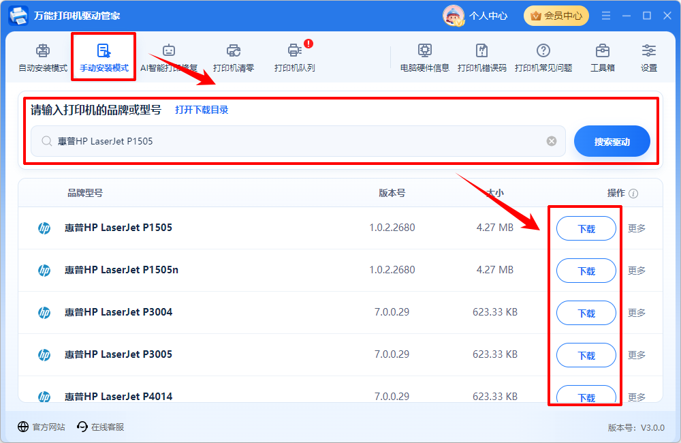The image size is (681, 443).
Task: Click the printer app logo in title bar
Action: (x=18, y=16)
